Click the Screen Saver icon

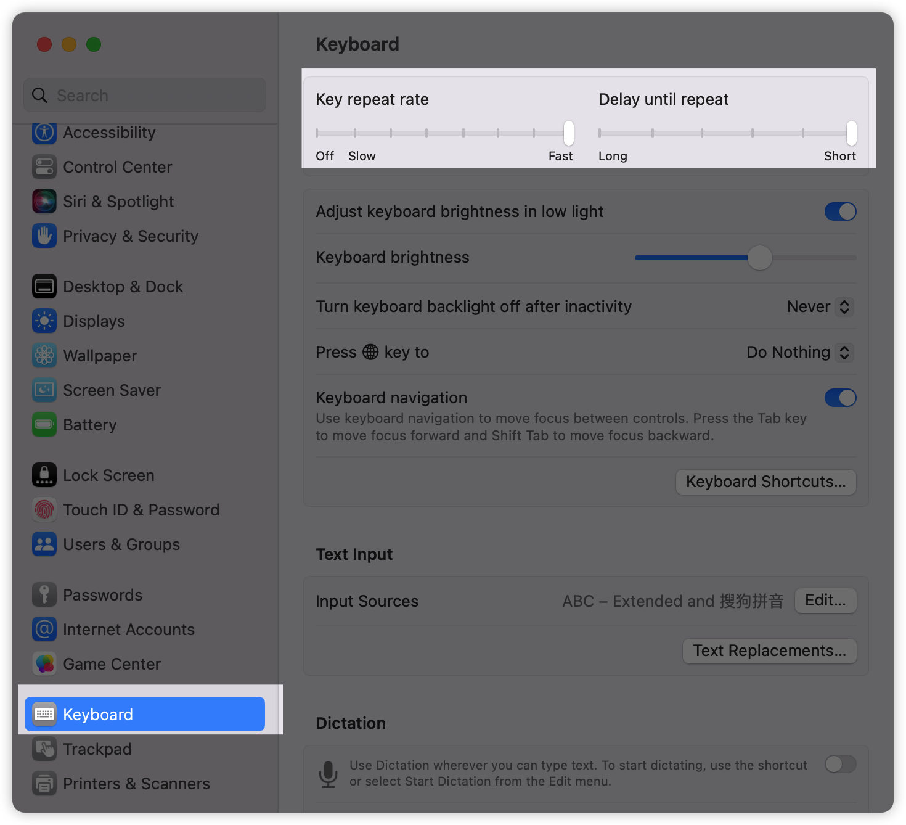pyautogui.click(x=44, y=390)
